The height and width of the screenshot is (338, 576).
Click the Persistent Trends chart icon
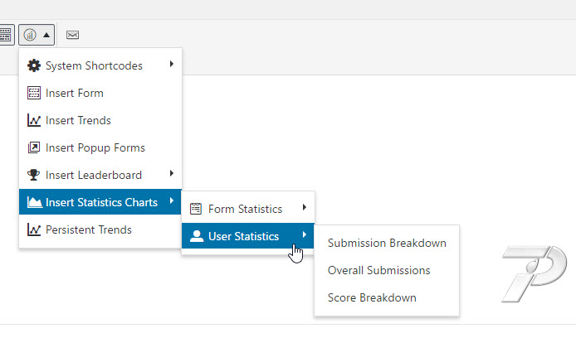pos(34,229)
